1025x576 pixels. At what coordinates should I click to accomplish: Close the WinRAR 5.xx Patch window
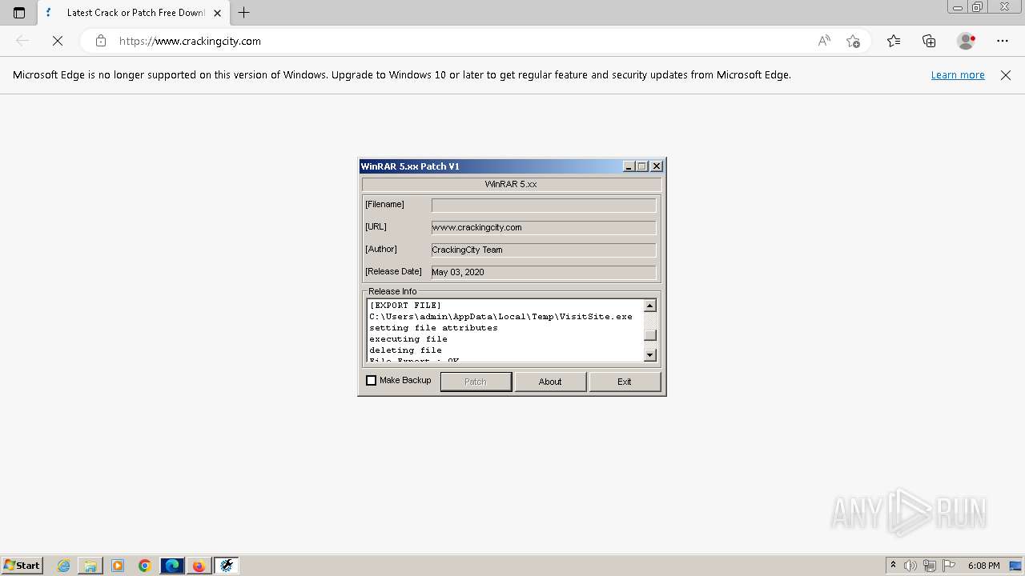(x=657, y=166)
